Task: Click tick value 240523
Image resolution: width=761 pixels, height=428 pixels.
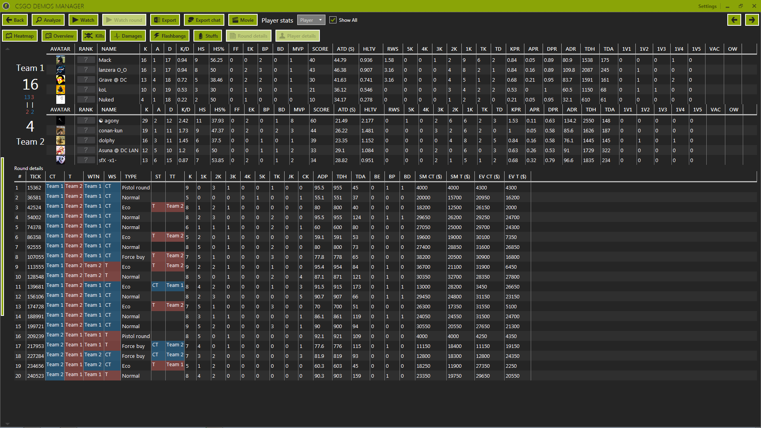Action: 35,376
